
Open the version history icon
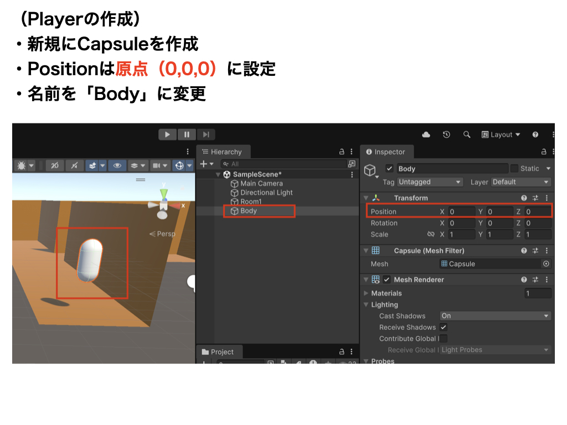tap(446, 134)
